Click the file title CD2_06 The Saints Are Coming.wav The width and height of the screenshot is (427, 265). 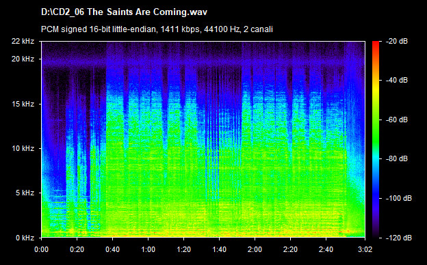tap(124, 12)
